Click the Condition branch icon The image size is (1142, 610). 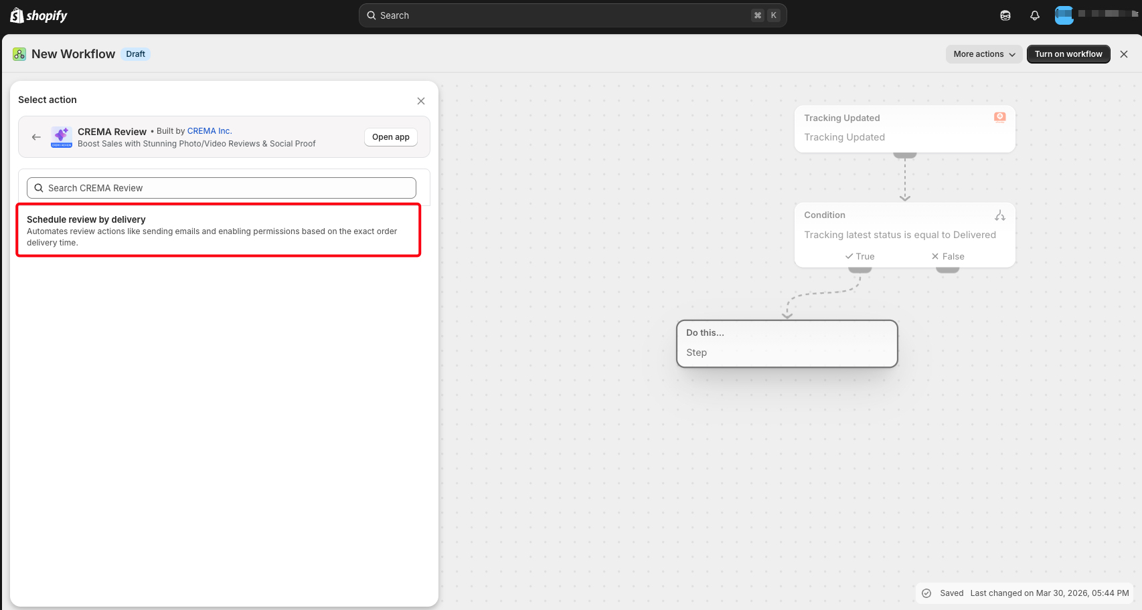pos(1000,215)
